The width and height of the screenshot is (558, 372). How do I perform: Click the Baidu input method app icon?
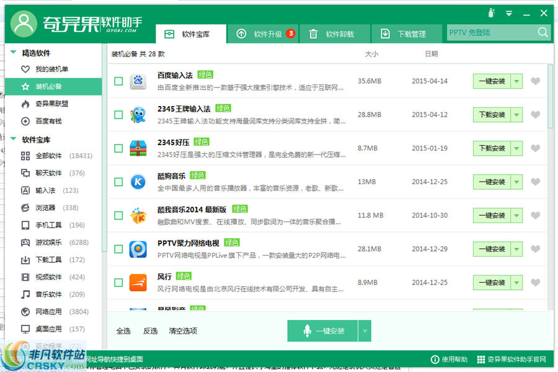[x=138, y=81]
